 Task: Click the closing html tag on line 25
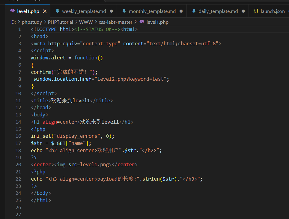41,200
